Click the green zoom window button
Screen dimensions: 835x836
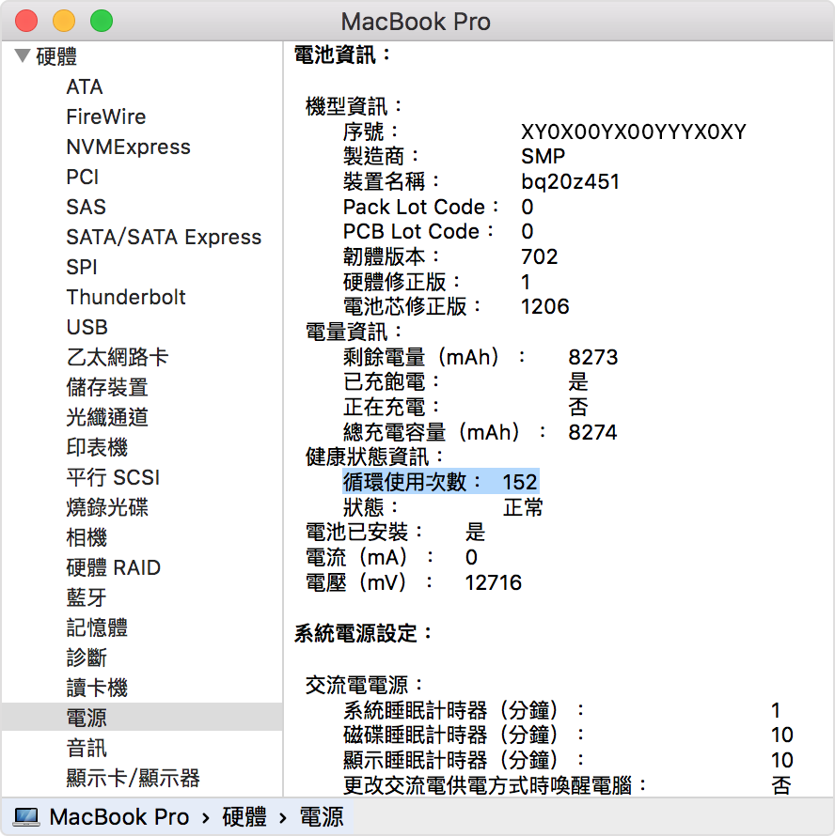(x=102, y=21)
